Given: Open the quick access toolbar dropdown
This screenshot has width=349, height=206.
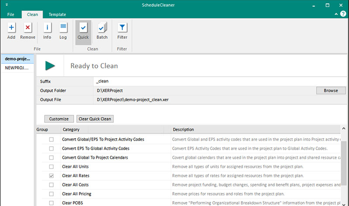Looking at the screenshot, I should click(x=7, y=4).
